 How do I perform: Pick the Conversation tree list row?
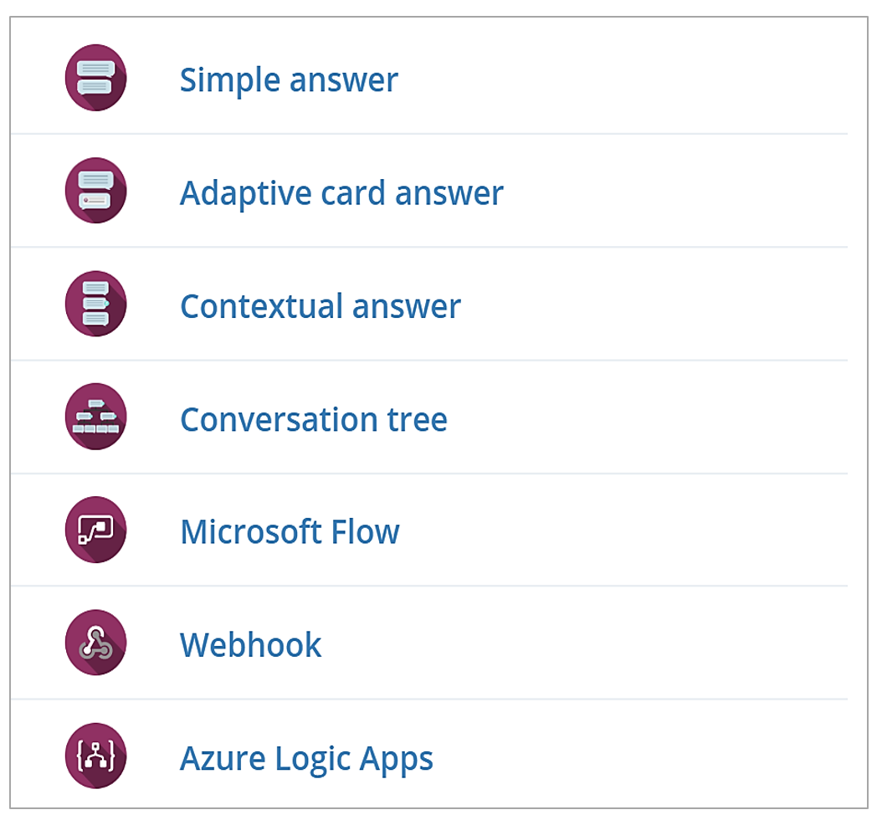[429, 417]
